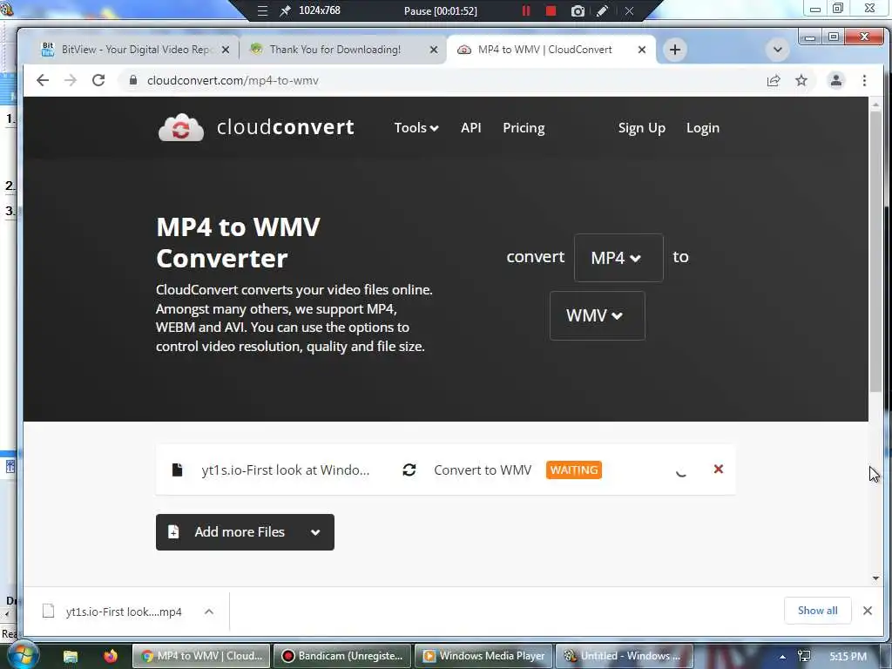Image resolution: width=892 pixels, height=669 pixels.
Task: Close the CloudConvert tab
Action: (642, 50)
